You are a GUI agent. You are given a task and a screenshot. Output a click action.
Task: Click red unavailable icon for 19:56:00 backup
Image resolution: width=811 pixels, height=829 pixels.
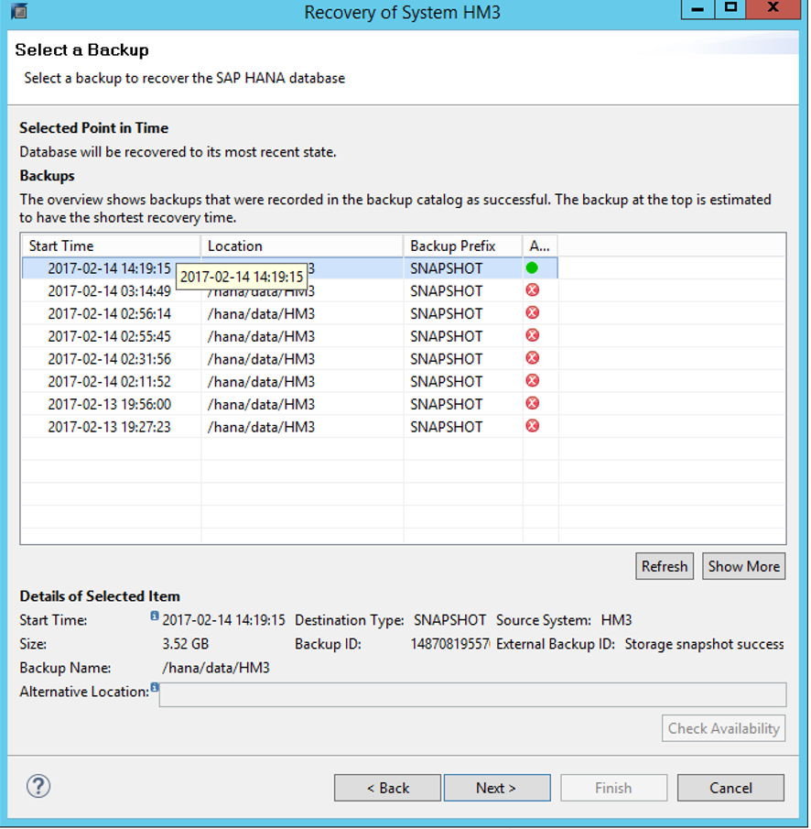[x=533, y=403]
